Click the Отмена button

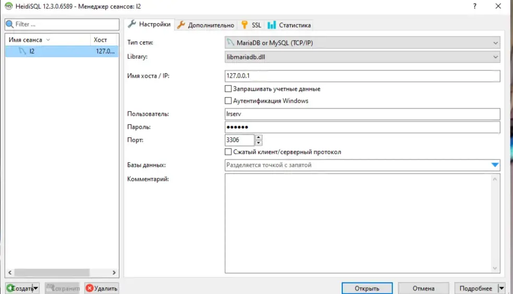[x=423, y=288]
